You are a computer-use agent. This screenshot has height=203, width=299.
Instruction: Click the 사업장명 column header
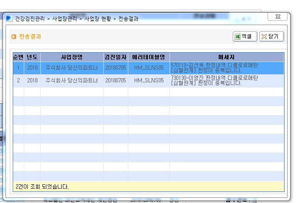coord(72,57)
